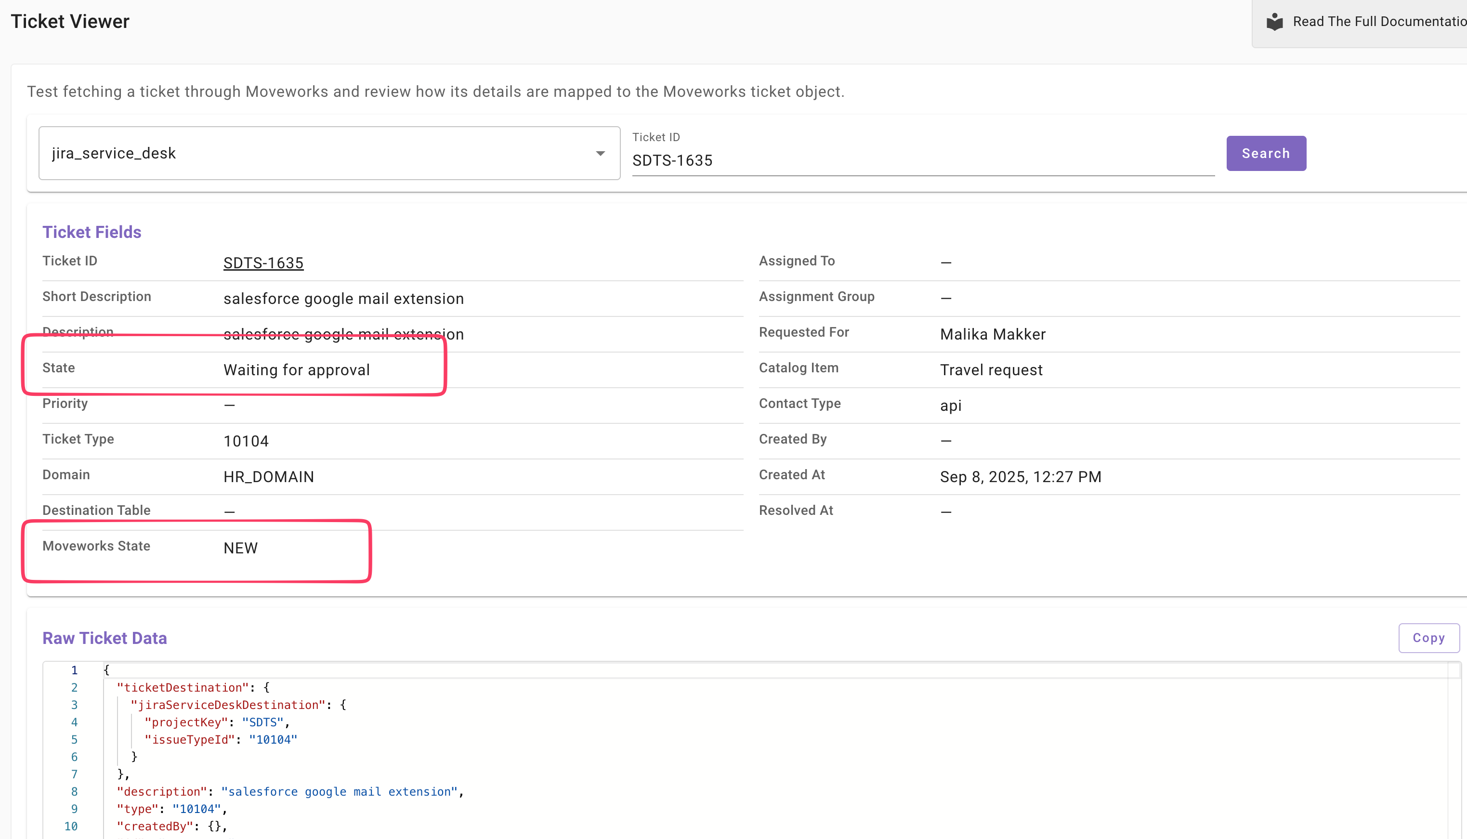Image resolution: width=1467 pixels, height=839 pixels.
Task: Click the Ticket Fields heading
Action: pyautogui.click(x=92, y=232)
